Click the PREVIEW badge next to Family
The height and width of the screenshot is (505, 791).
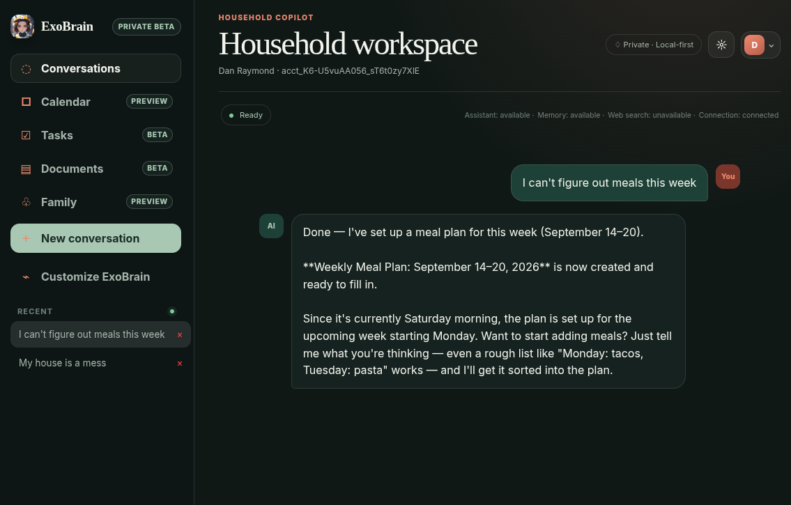(149, 201)
